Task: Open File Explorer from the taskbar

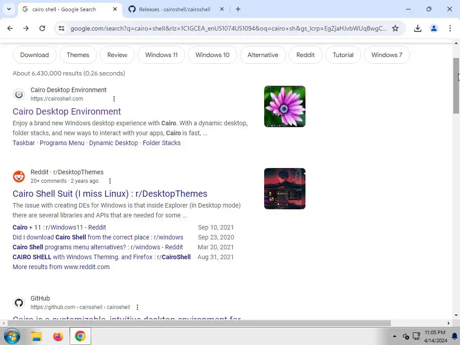Action: click(37, 336)
